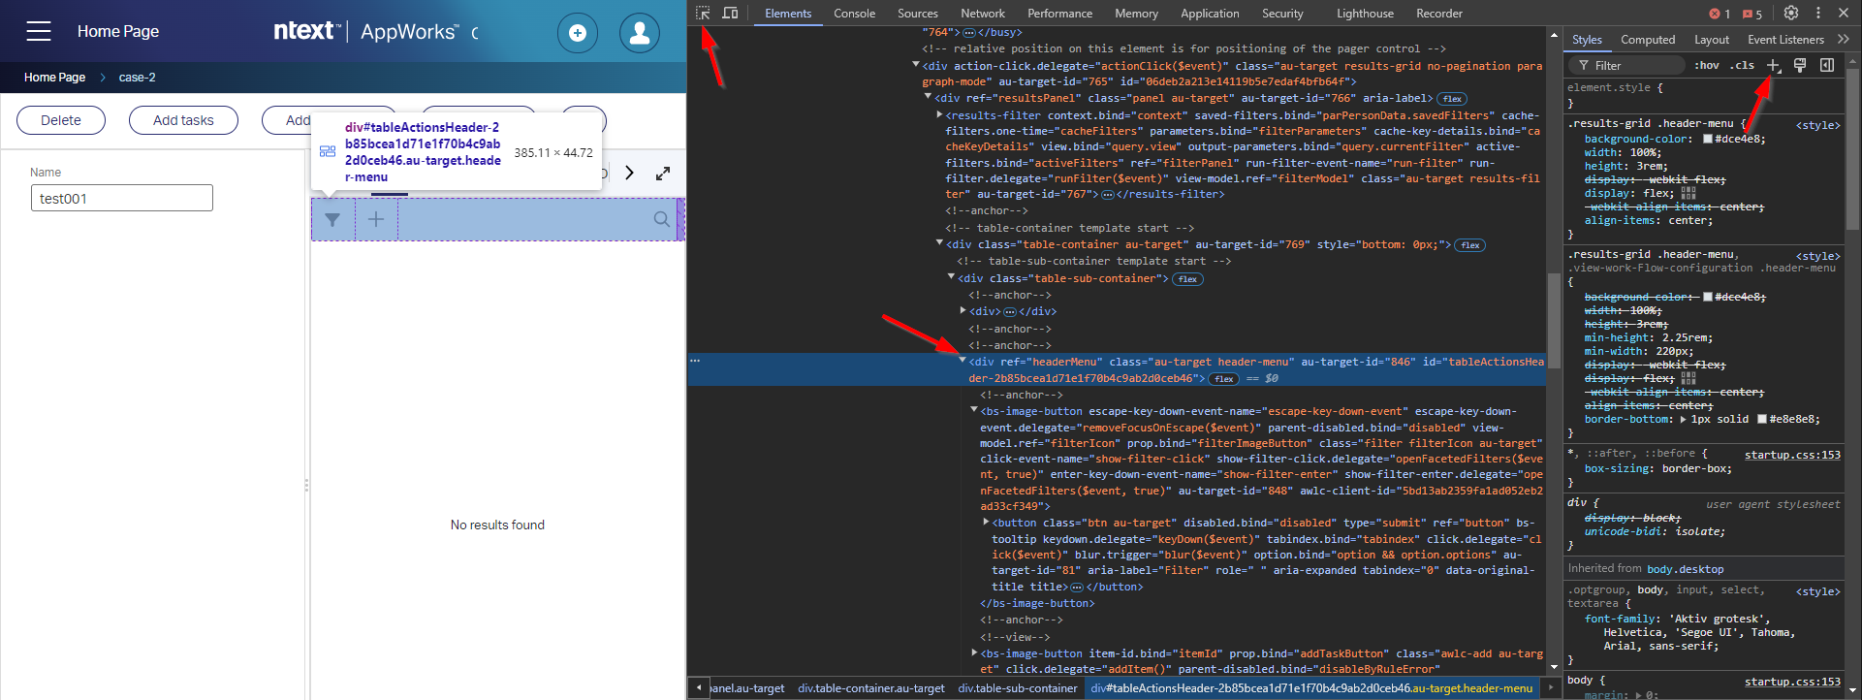This screenshot has width=1862, height=700.
Task: Collapse the headerMenu div node in the DOM tree
Action: tap(963, 361)
